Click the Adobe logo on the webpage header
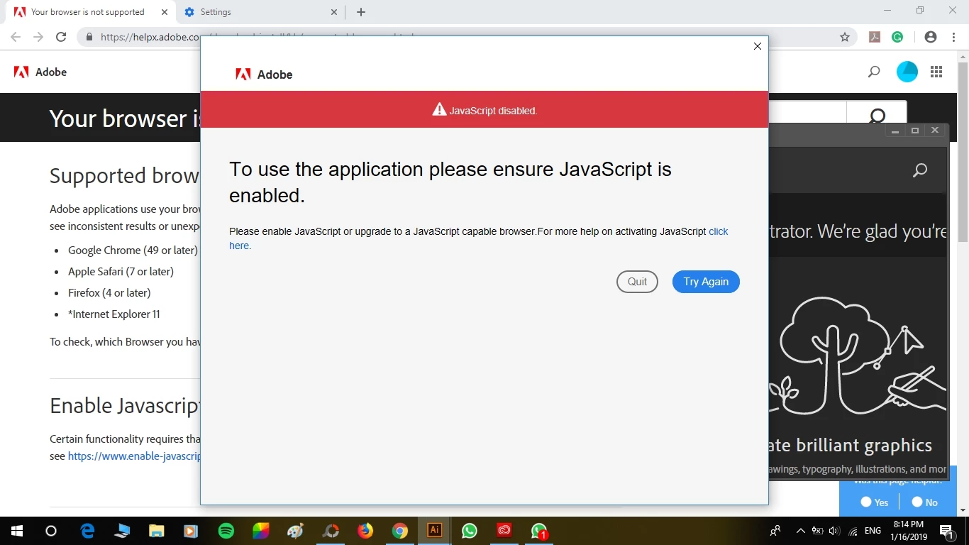The width and height of the screenshot is (969, 545). click(x=40, y=72)
